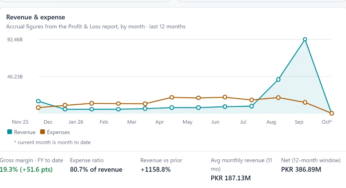
Task: Select the March revenue data point
Action: pos(145,109)
